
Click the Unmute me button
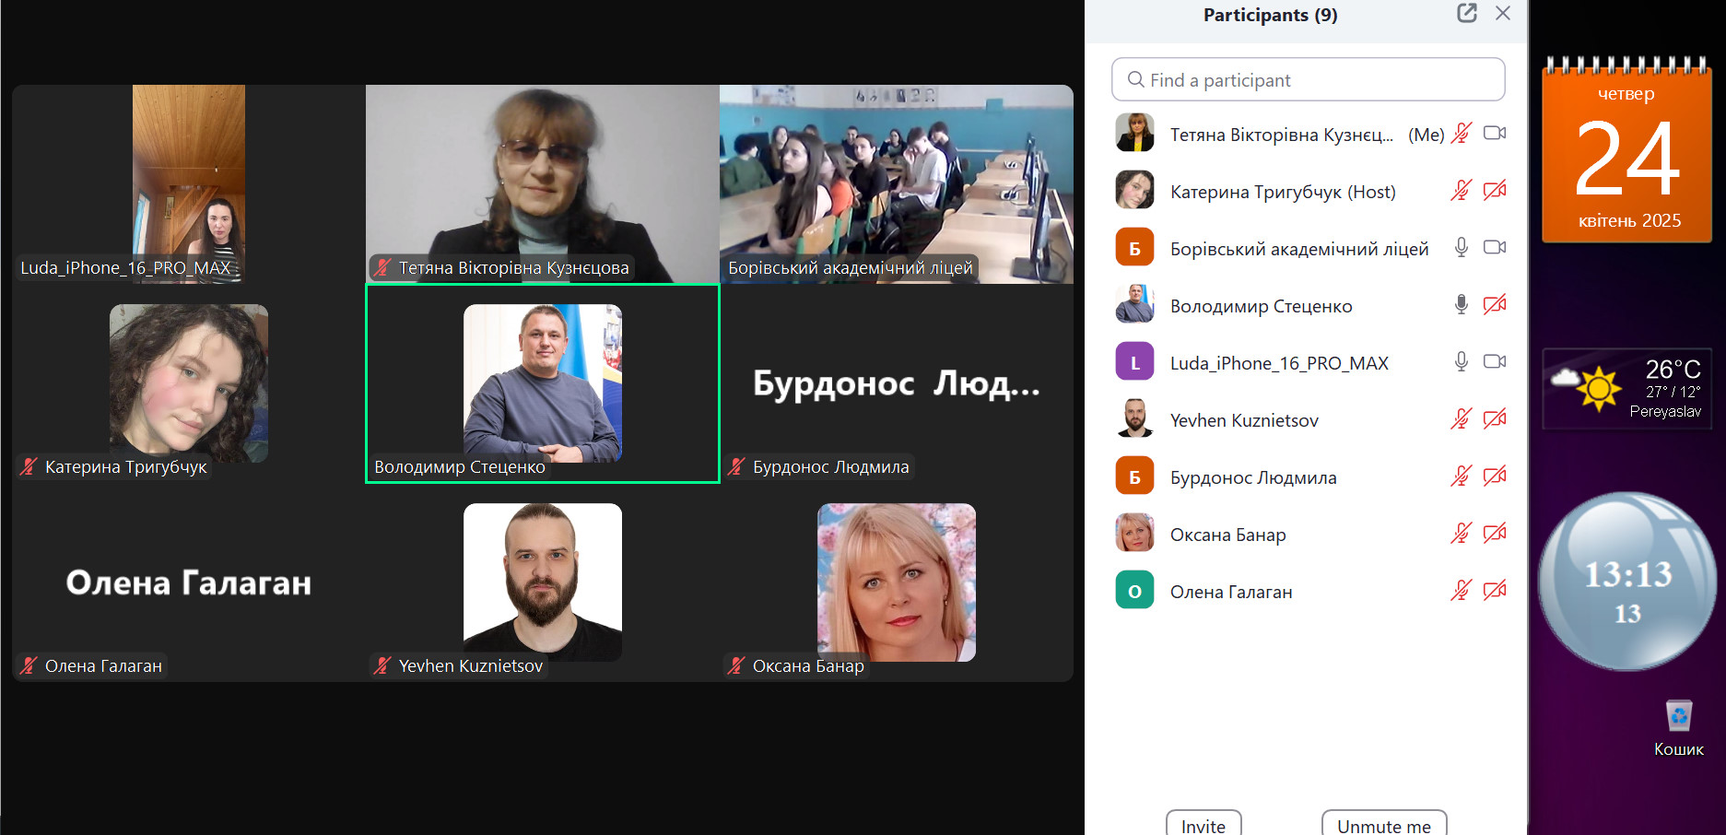click(1384, 824)
